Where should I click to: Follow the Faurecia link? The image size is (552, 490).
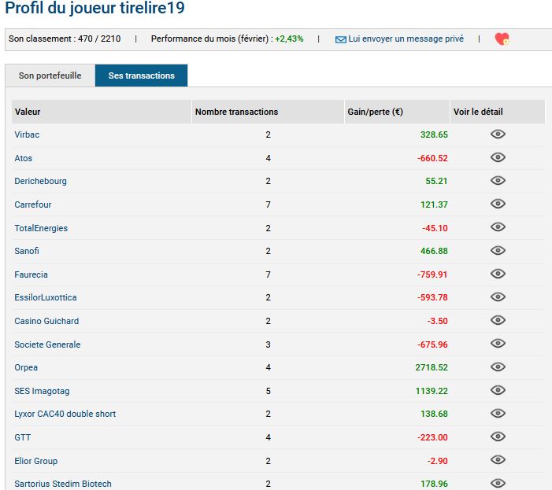tap(31, 274)
